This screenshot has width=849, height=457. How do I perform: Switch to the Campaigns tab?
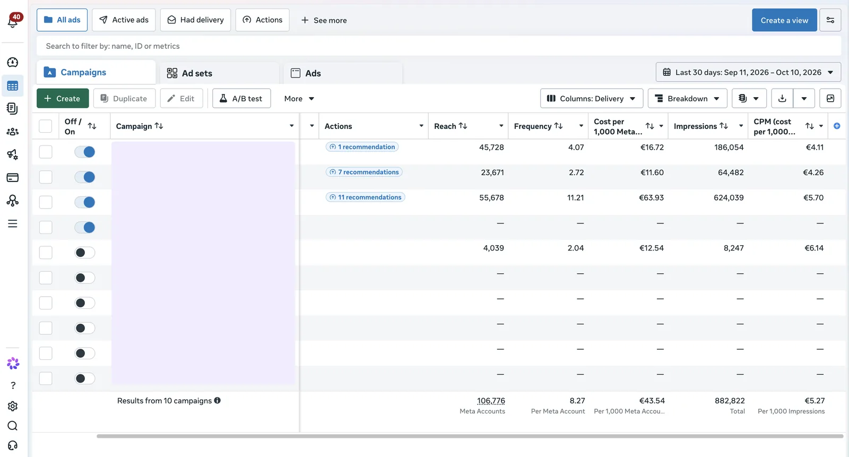coord(96,72)
